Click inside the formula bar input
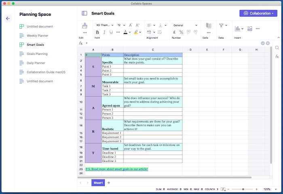 click(x=172, y=43)
